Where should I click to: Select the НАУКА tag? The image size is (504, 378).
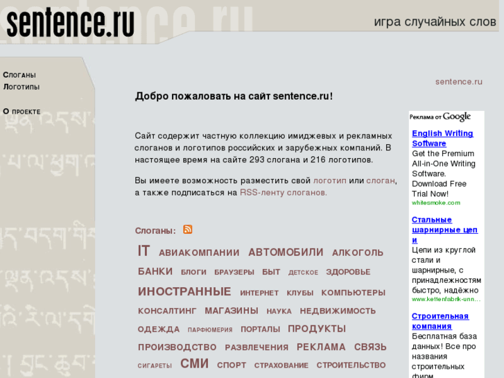[279, 311]
